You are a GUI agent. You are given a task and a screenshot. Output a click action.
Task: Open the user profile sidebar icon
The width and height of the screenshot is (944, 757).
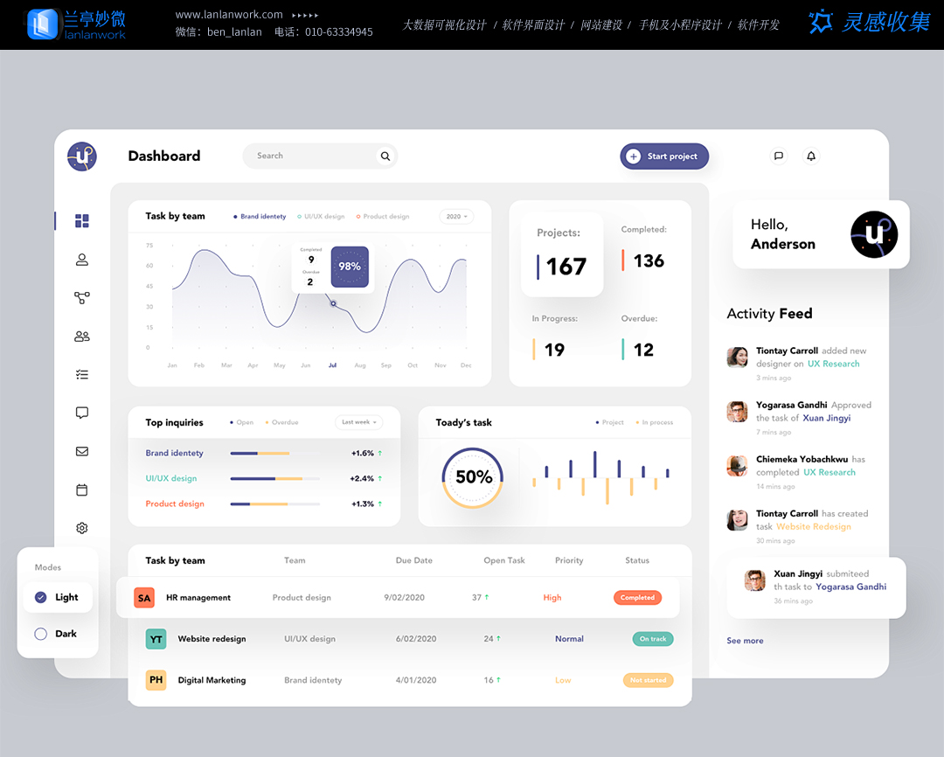click(x=82, y=260)
